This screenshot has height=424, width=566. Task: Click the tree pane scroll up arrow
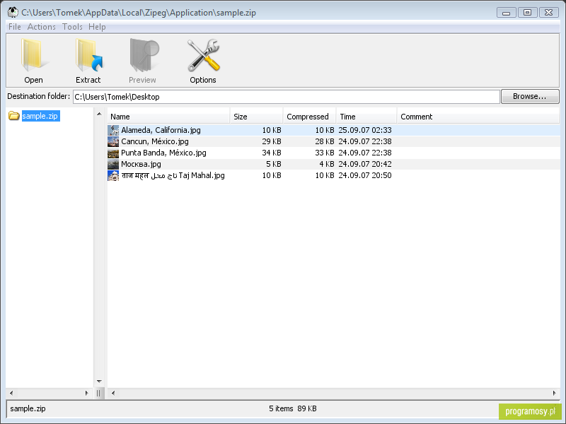99,114
